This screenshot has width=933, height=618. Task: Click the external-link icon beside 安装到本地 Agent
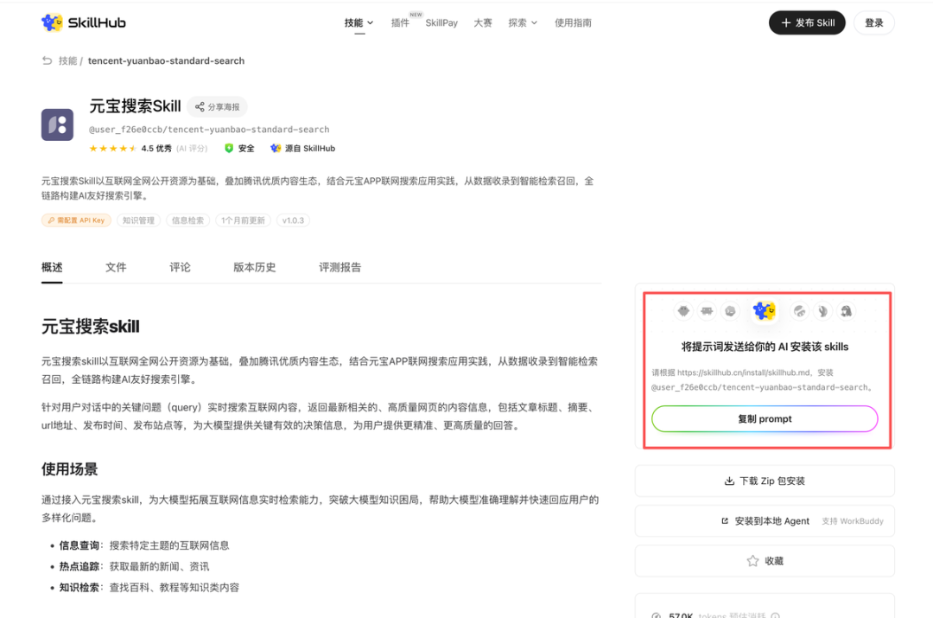click(x=725, y=521)
